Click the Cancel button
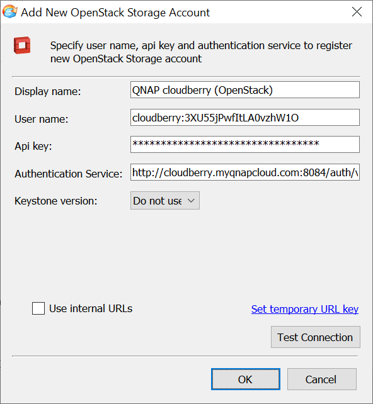Image resolution: width=373 pixels, height=404 pixels. click(x=322, y=379)
